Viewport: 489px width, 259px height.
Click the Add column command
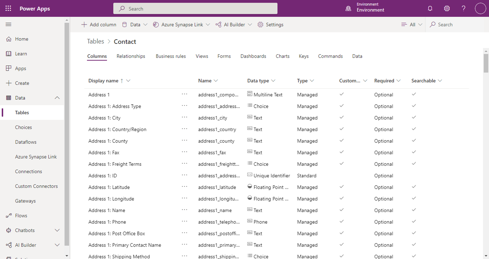click(99, 24)
